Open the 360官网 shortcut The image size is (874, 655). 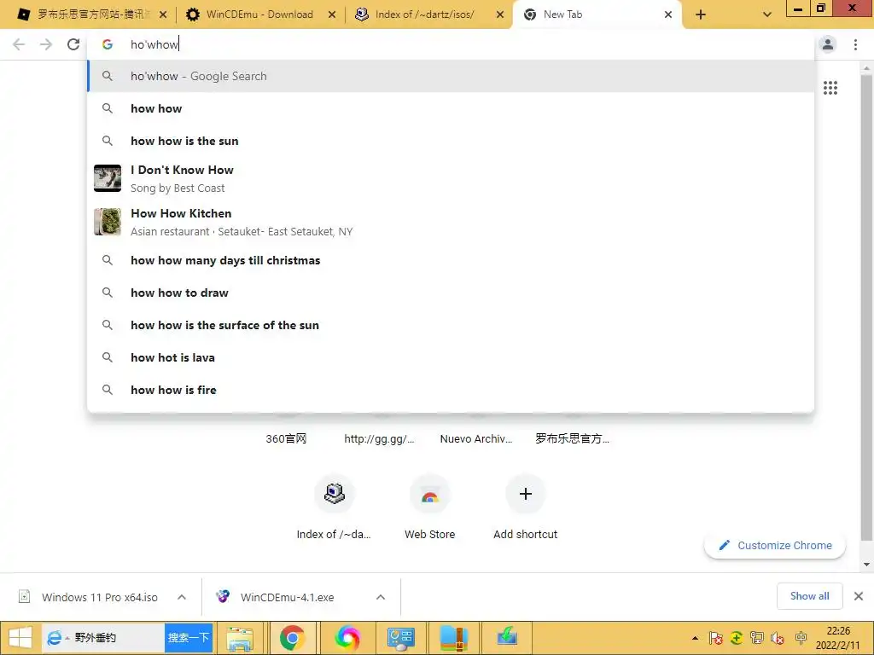[x=287, y=438]
